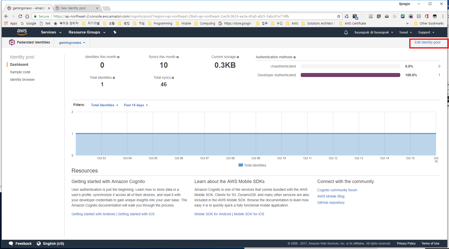
Task: Show info icon for Total syncs
Action: (x=173, y=78)
